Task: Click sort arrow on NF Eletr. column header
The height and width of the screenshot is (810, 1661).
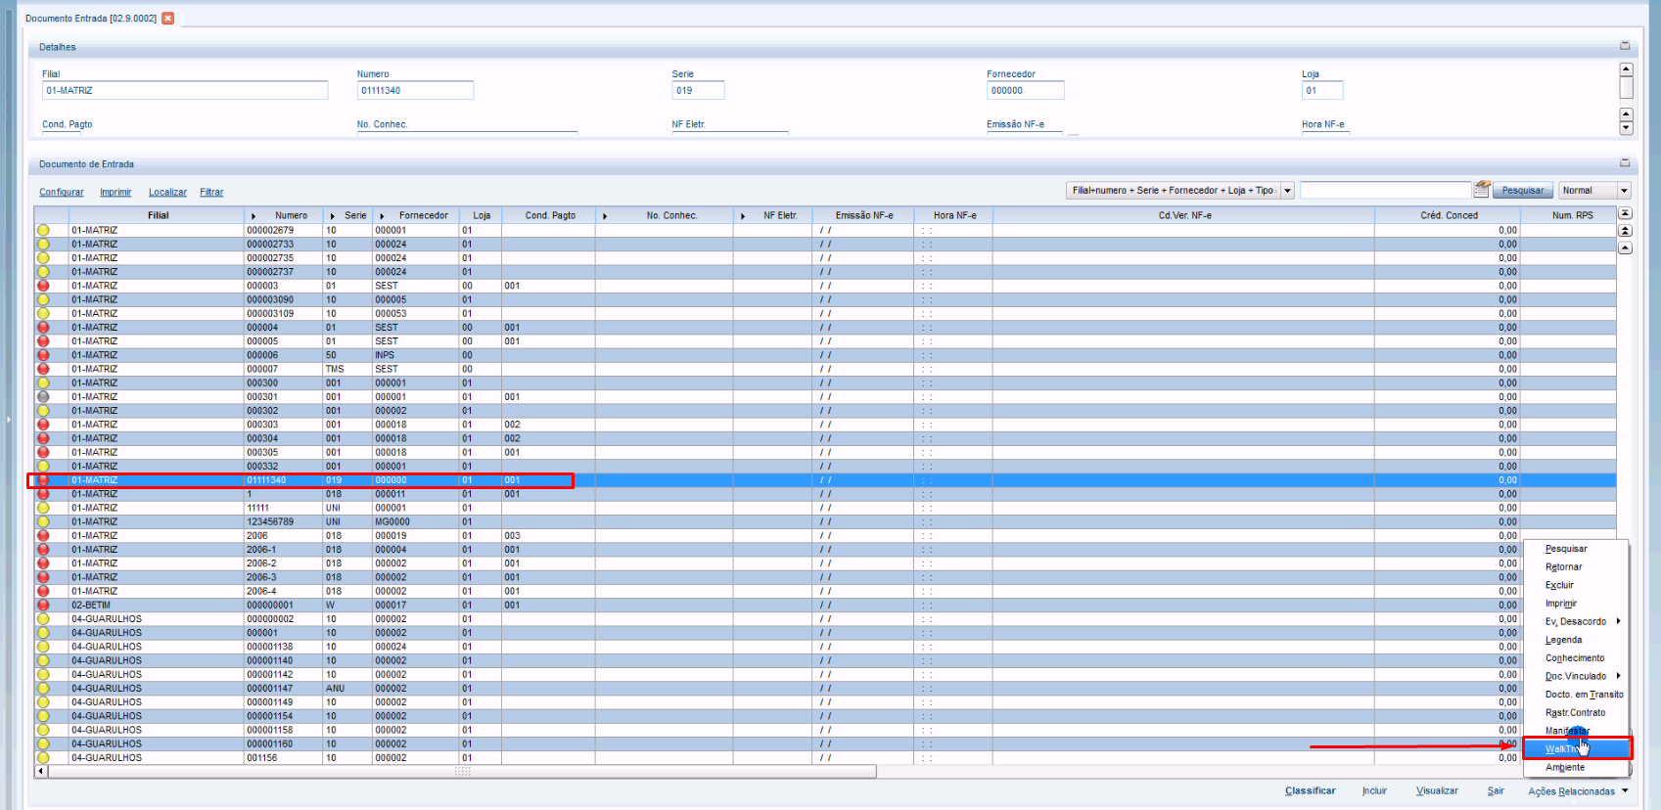Action: [743, 215]
